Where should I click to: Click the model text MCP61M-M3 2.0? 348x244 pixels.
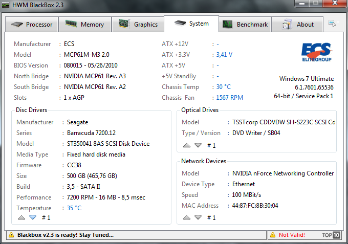pos(86,55)
